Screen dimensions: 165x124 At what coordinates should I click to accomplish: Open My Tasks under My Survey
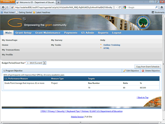tap(56, 45)
